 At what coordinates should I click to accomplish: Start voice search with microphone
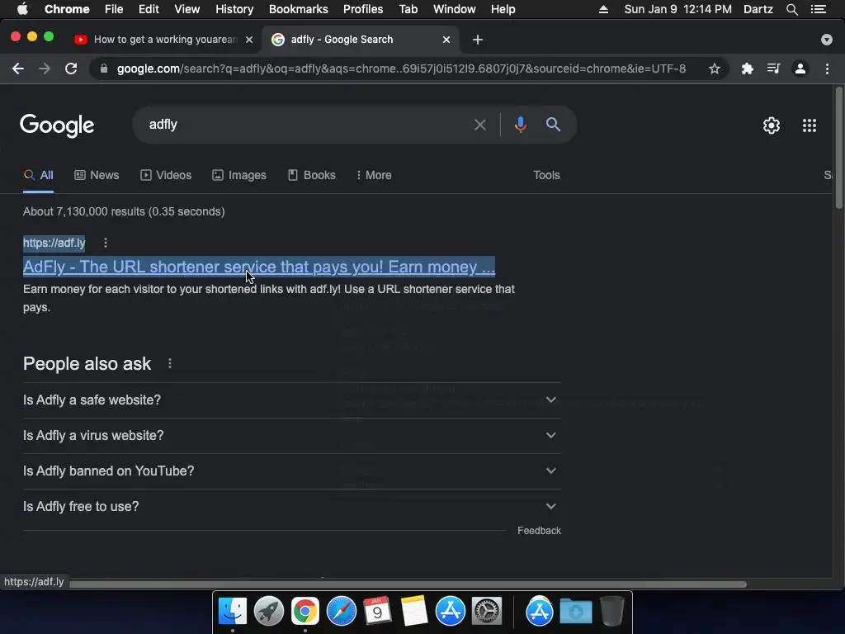[x=520, y=125]
